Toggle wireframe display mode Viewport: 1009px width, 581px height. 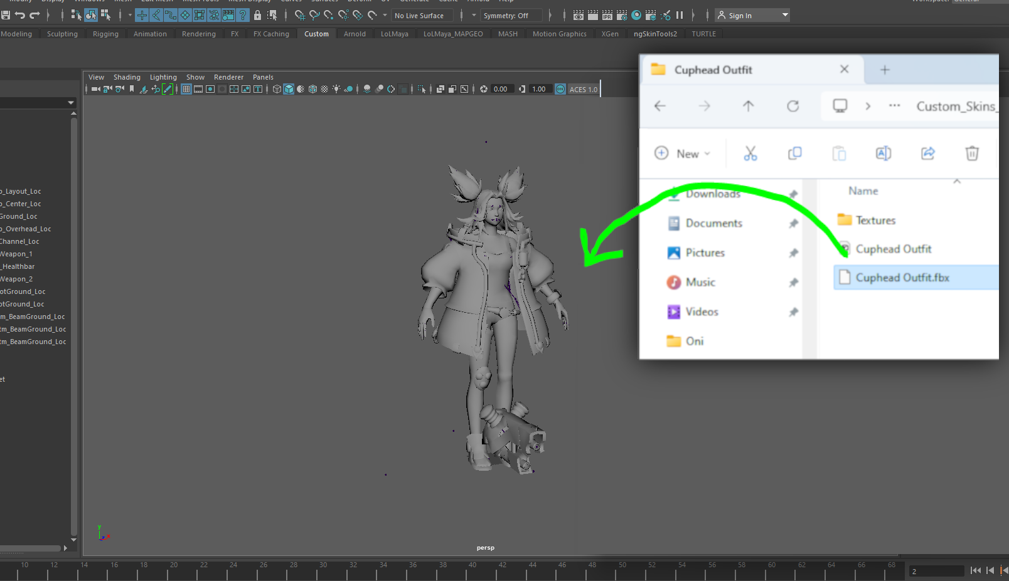pos(277,89)
